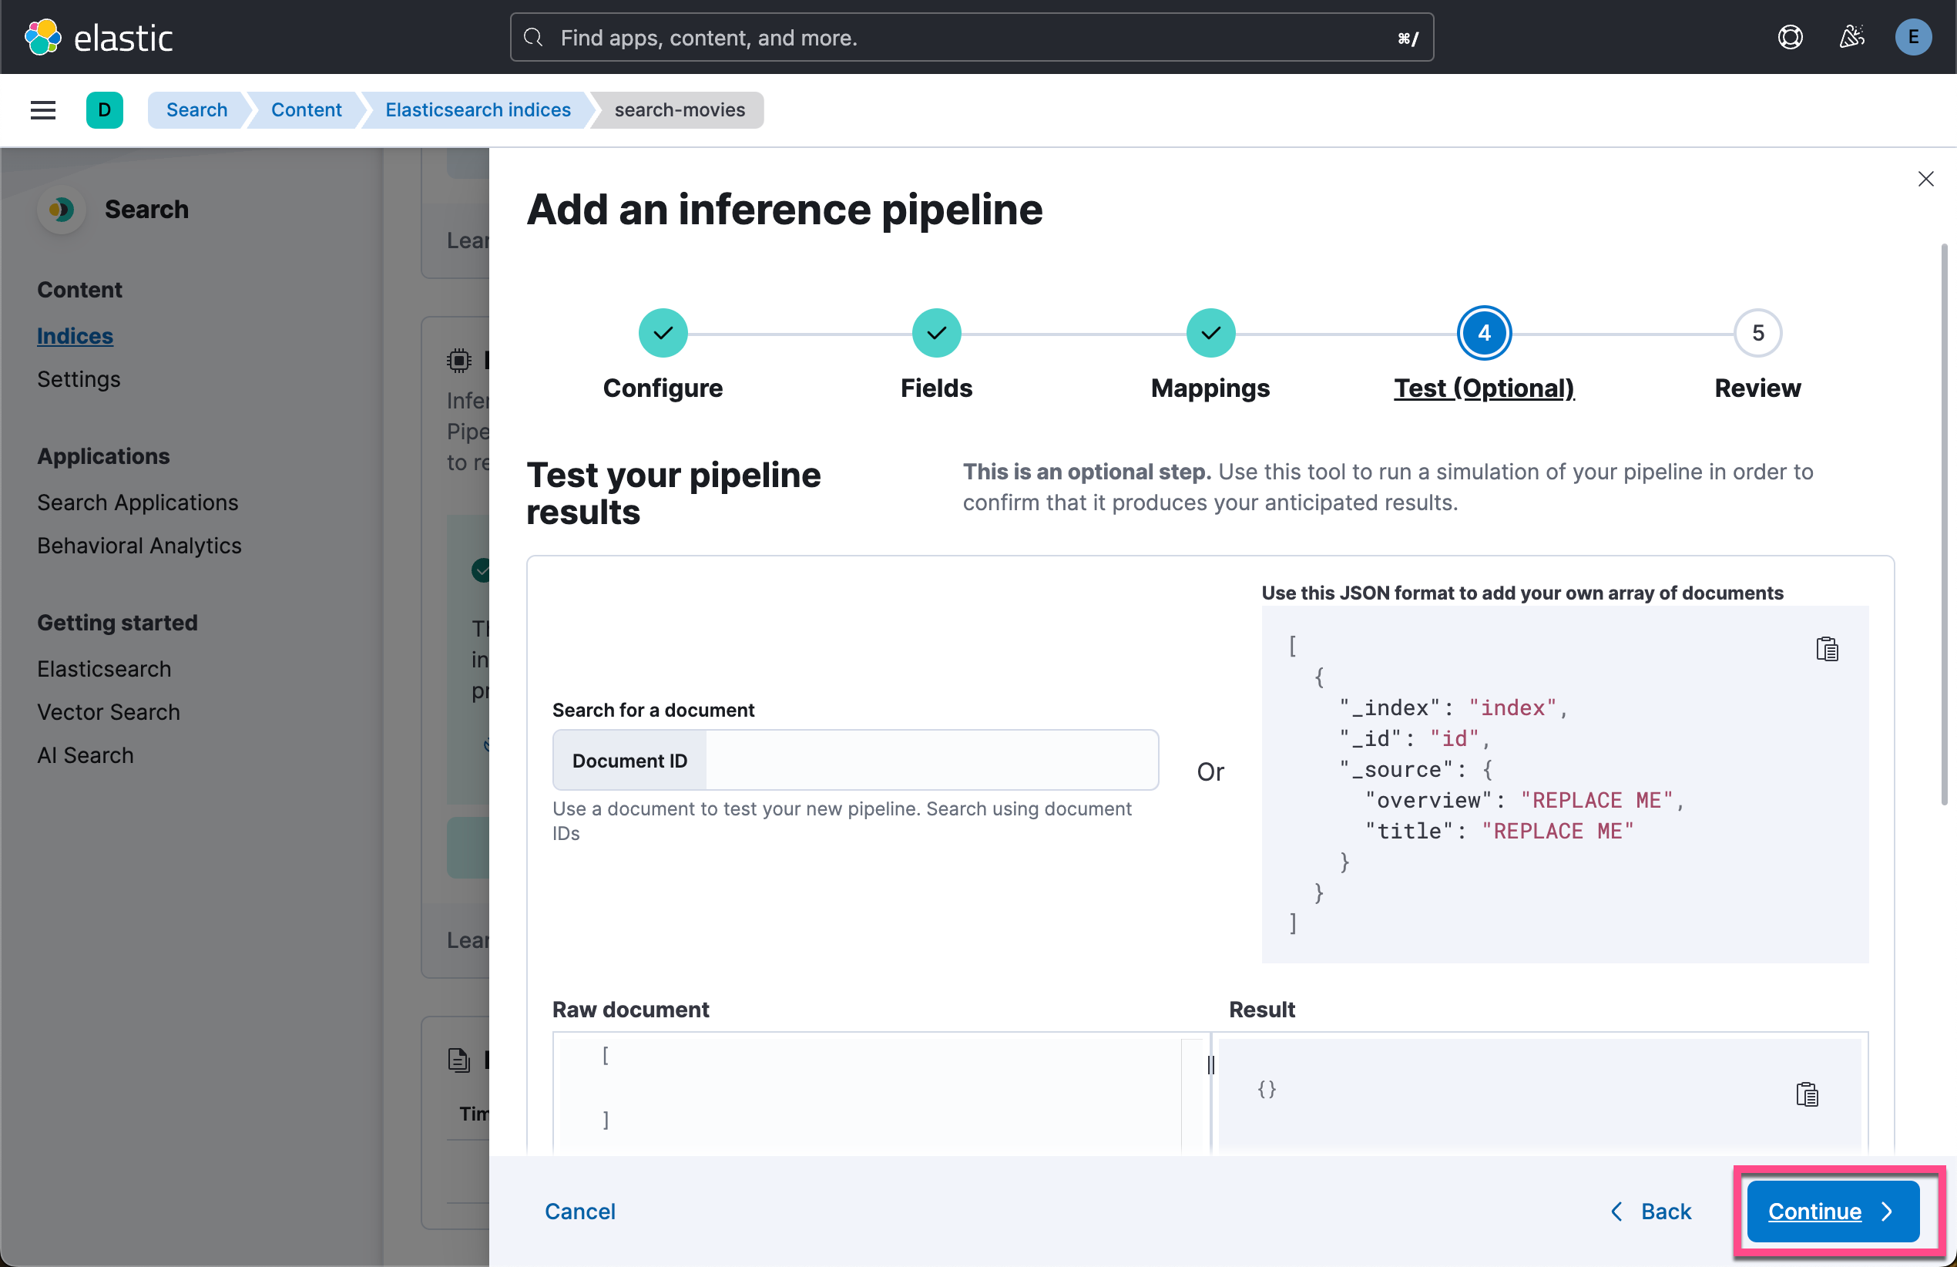1957x1267 pixels.
Task: Select Behavioral Analytics in the sidebar
Action: coord(138,546)
